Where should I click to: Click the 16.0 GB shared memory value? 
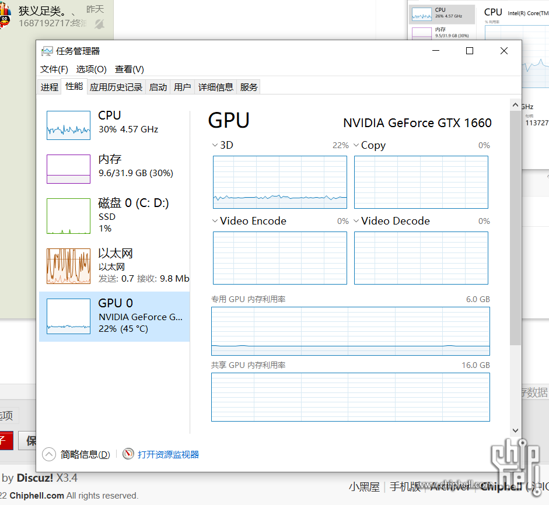[475, 365]
